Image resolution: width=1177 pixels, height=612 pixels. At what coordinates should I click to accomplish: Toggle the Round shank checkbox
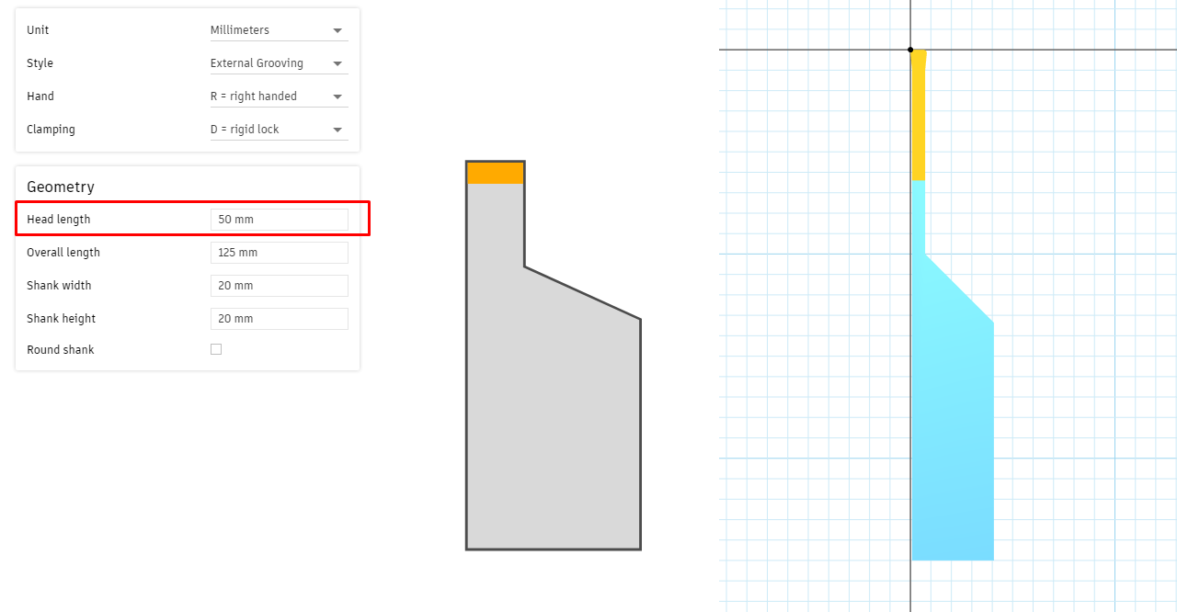pos(215,348)
